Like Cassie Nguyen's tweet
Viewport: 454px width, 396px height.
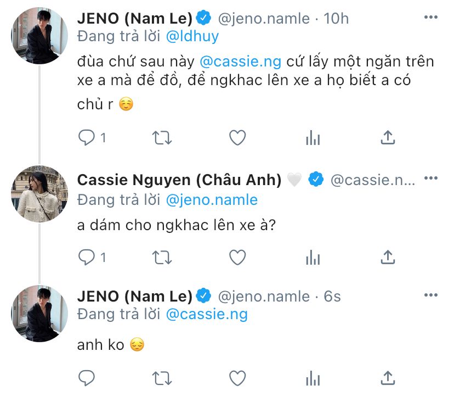tap(237, 256)
